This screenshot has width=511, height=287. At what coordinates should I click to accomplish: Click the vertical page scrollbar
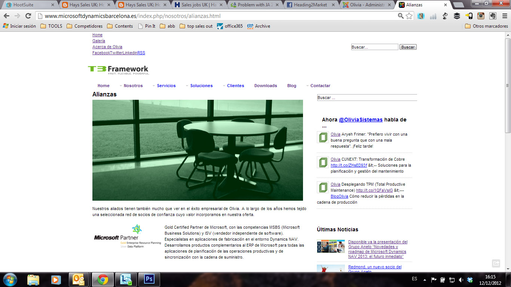(x=508, y=86)
